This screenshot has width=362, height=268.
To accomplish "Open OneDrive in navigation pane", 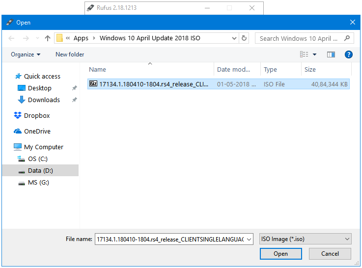I will (x=37, y=131).
